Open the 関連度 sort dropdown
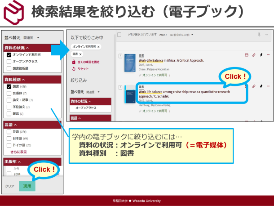This screenshot has width=274, height=206. coord(32,38)
